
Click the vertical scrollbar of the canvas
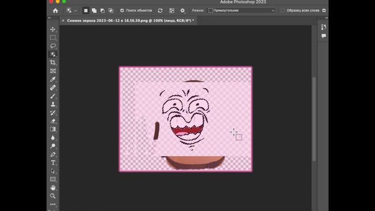coord(314,118)
